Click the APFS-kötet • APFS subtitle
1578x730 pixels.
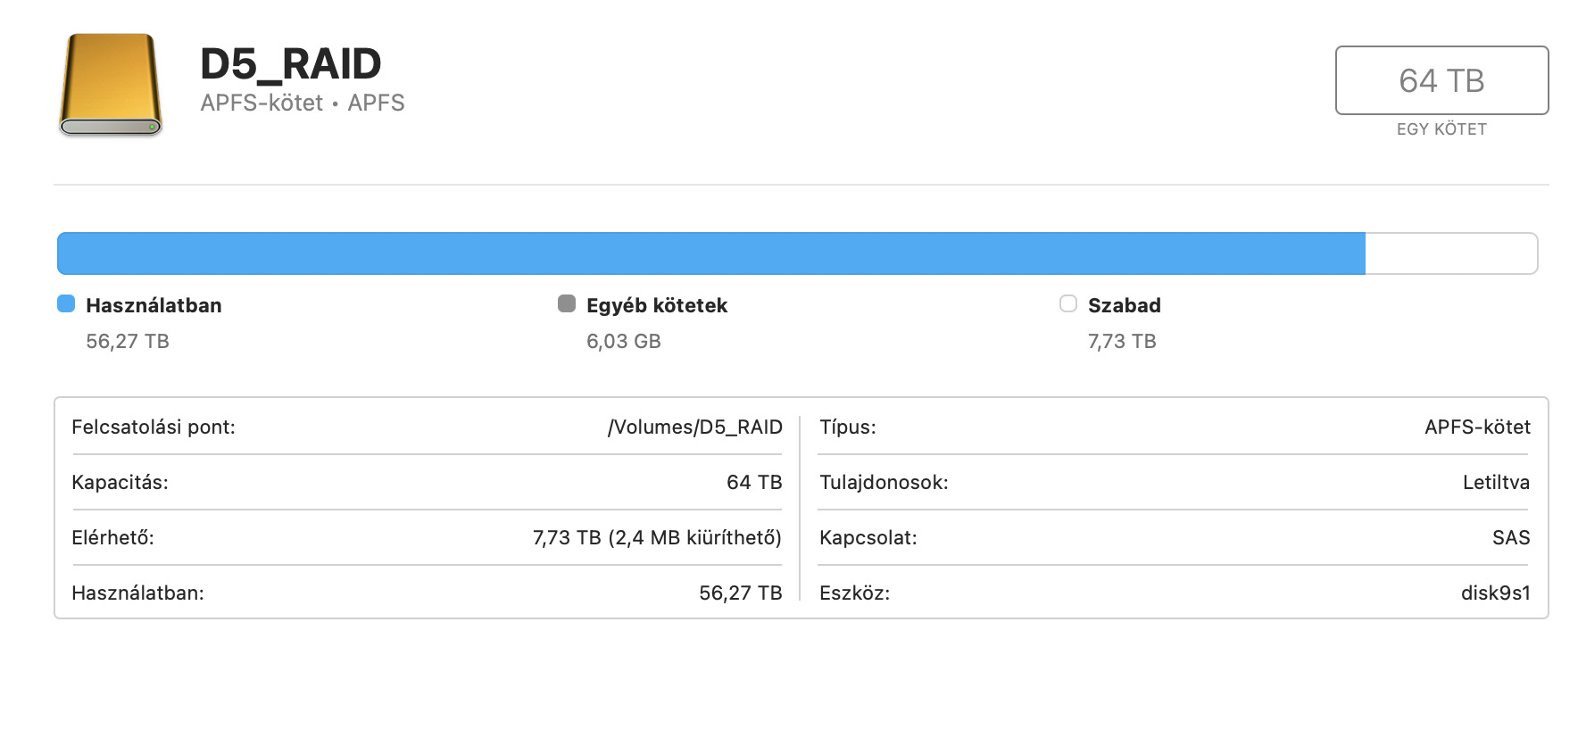point(302,103)
